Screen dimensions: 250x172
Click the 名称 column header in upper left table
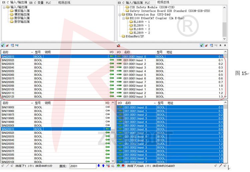click(x=6, y=52)
